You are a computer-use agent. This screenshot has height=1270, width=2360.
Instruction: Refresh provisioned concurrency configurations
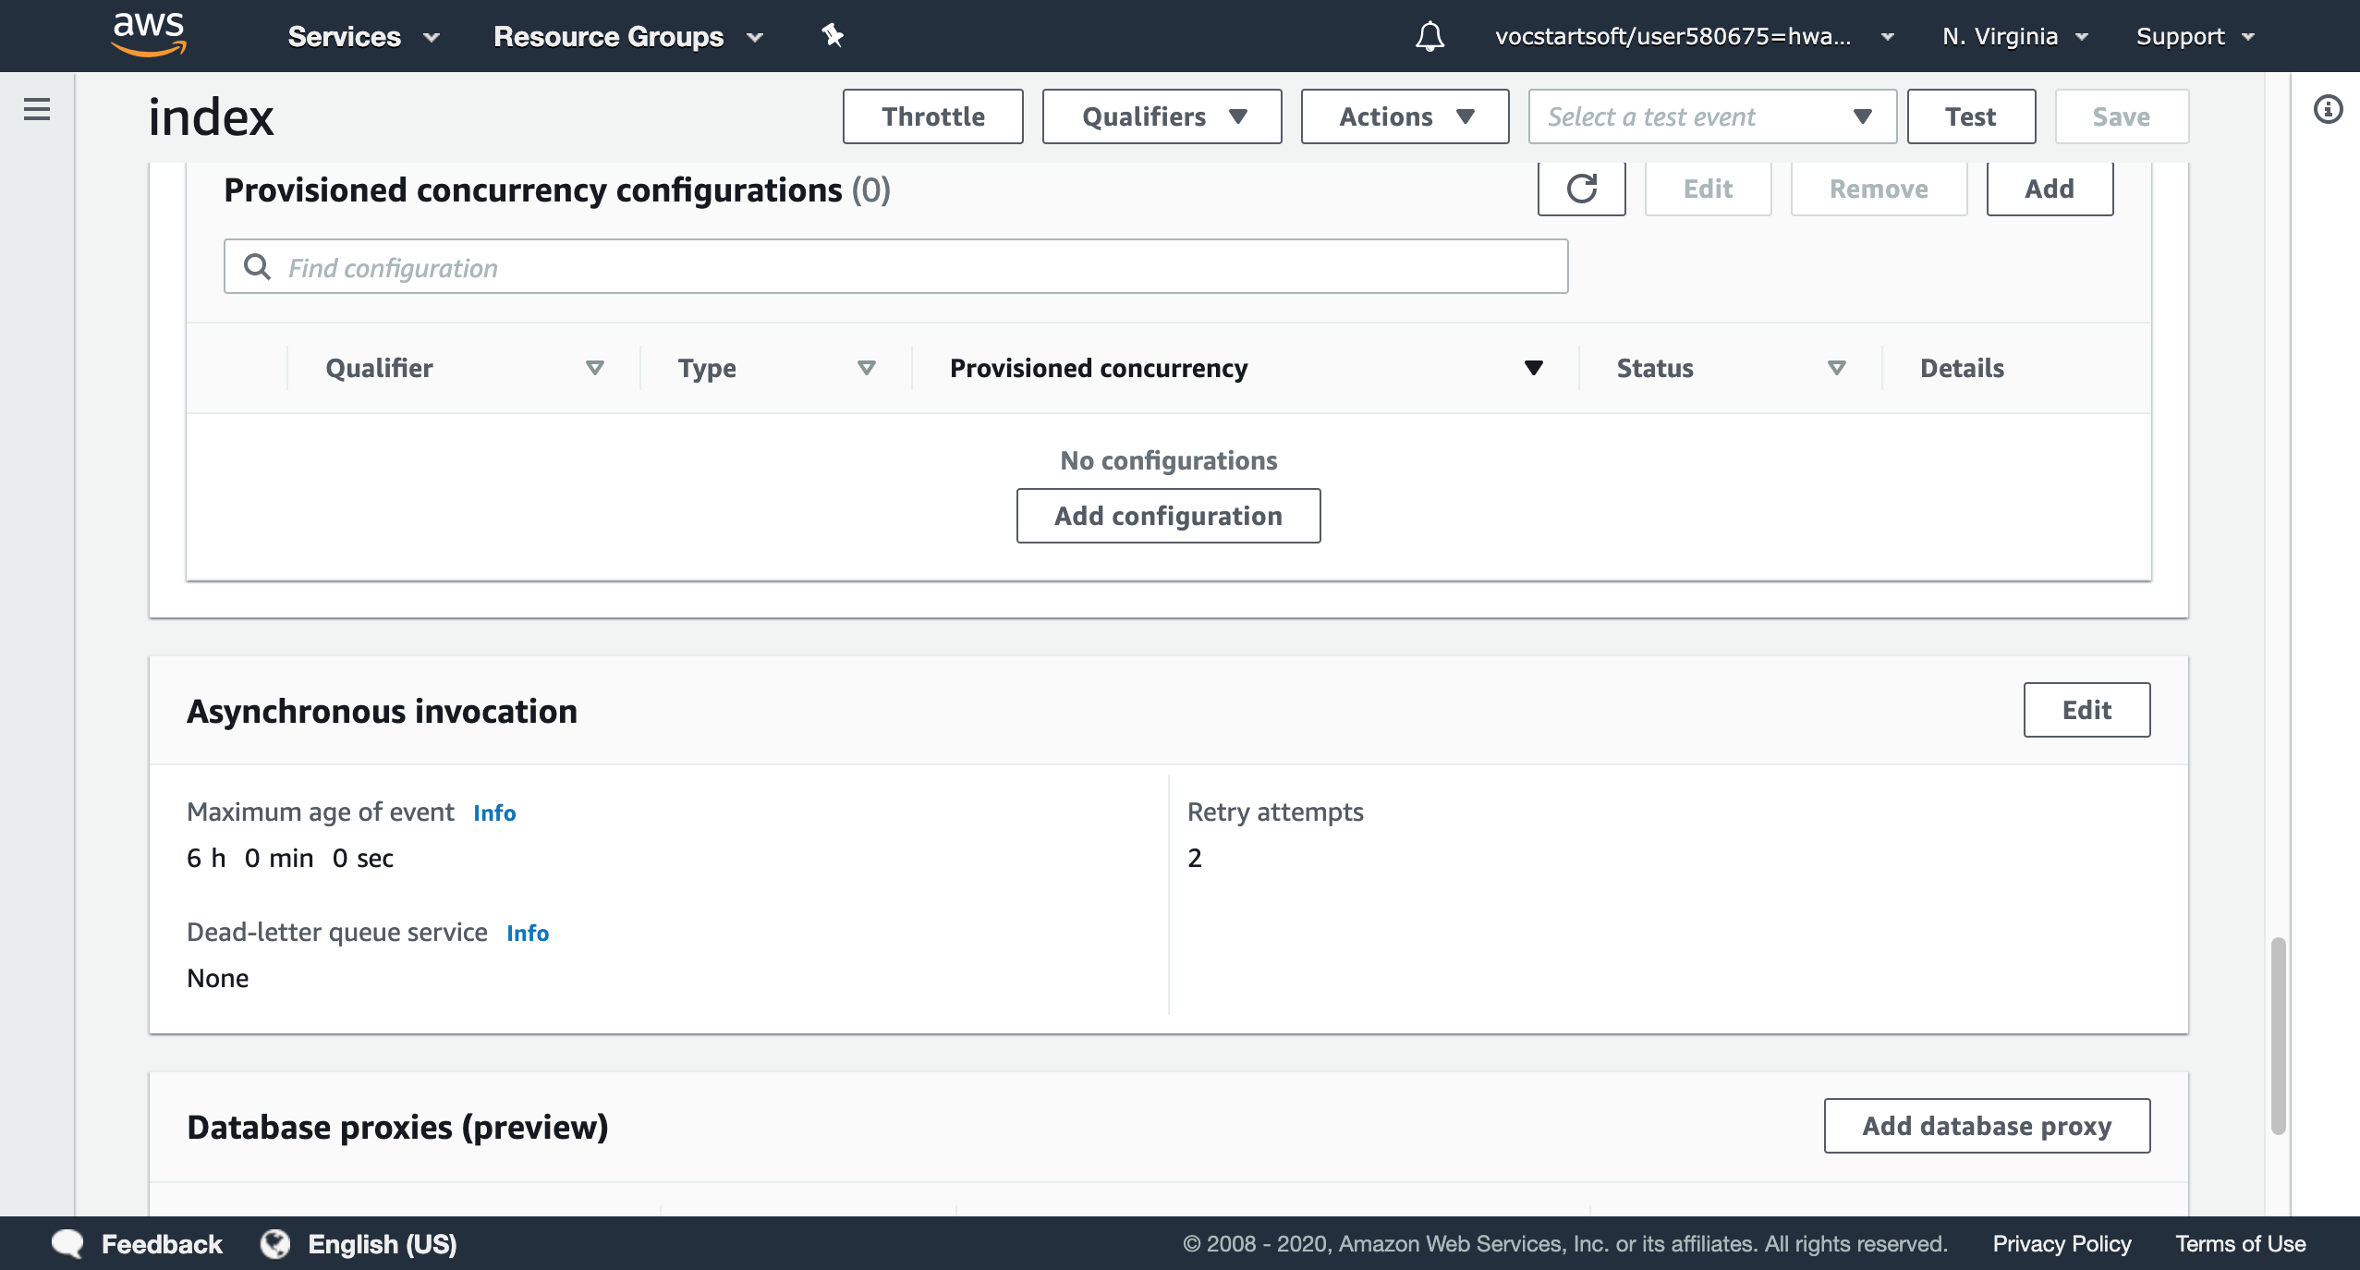1581,189
